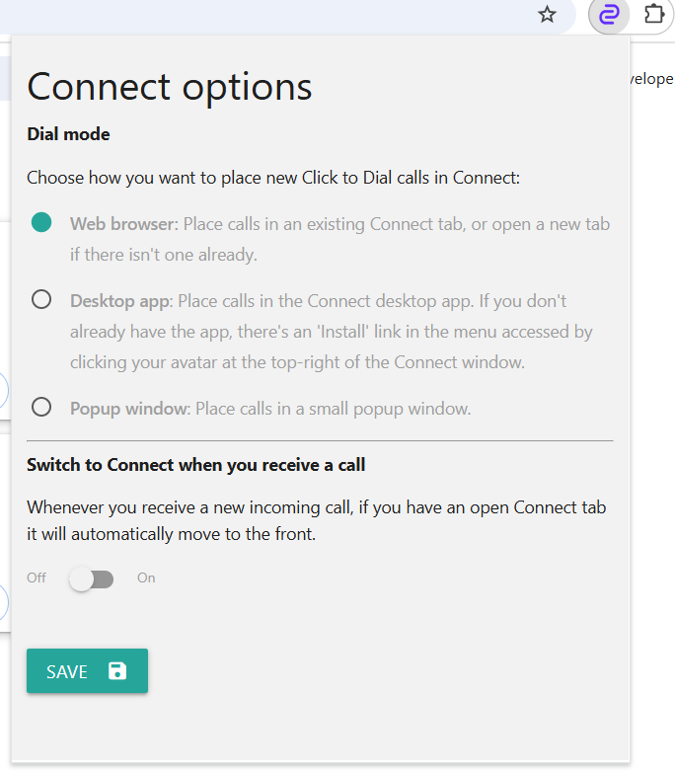This screenshot has width=675, height=771.
Task: Click the 'Connect options' heading
Action: pos(170,87)
